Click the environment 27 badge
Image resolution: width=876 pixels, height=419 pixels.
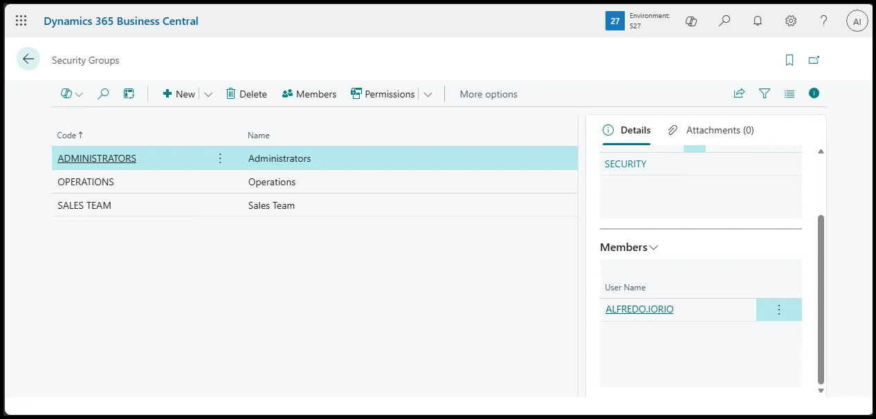(614, 21)
